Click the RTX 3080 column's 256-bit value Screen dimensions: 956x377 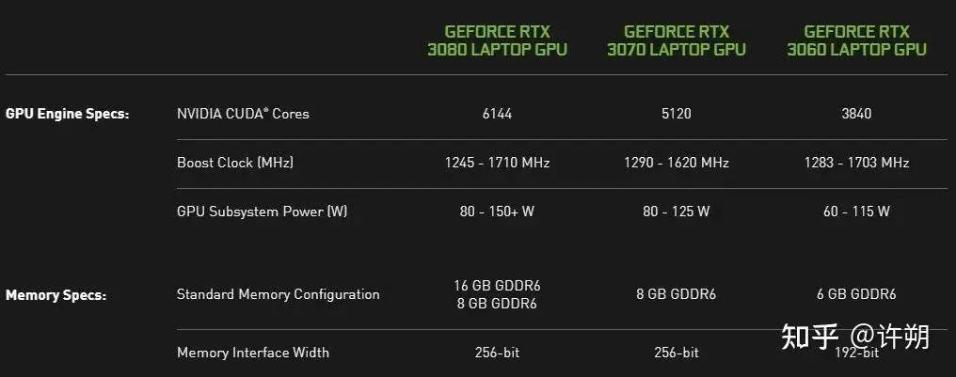point(497,353)
